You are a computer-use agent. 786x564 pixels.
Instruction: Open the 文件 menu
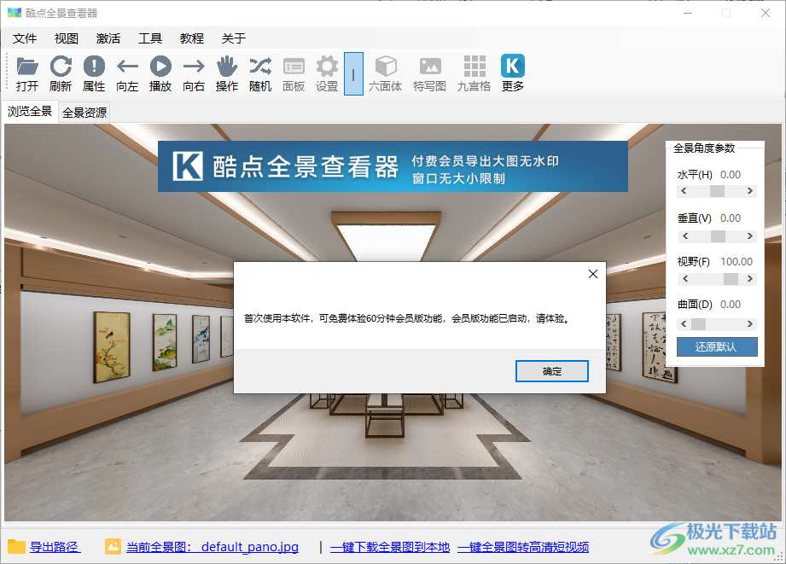(25, 38)
